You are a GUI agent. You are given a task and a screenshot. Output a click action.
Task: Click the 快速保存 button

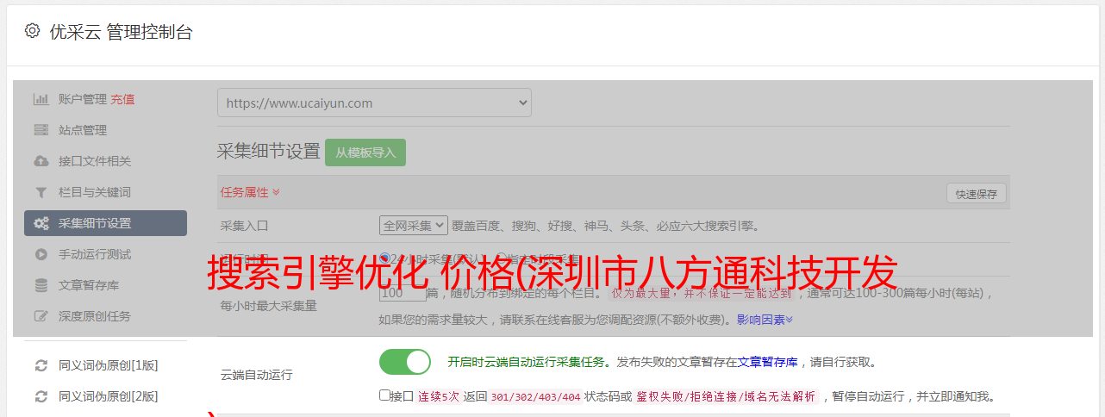(976, 194)
